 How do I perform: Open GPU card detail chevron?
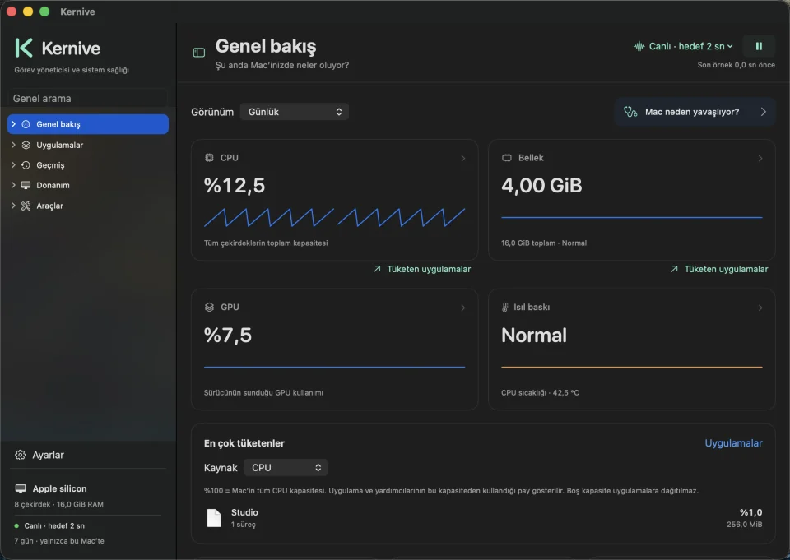click(x=463, y=308)
